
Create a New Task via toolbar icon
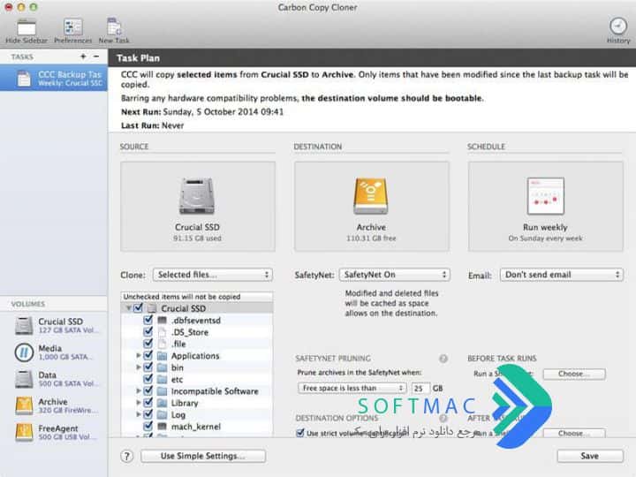point(114,27)
